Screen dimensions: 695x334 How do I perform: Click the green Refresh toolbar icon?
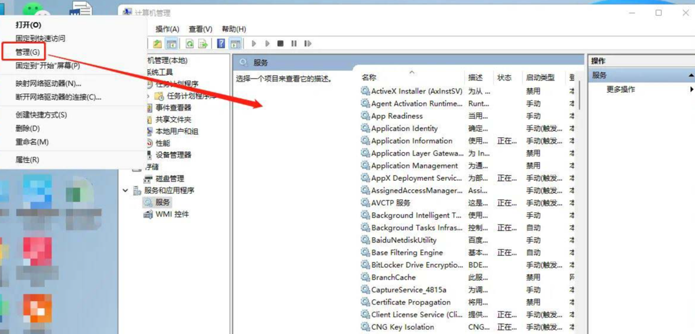coord(190,44)
